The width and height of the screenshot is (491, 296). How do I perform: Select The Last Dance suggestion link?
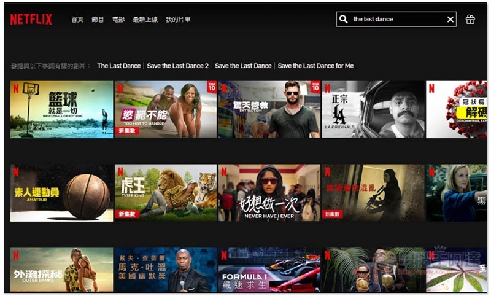click(x=118, y=66)
